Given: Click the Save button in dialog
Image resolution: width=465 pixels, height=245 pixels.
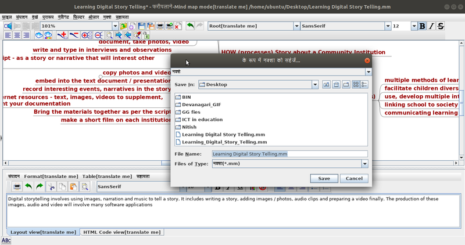Looking at the screenshot, I should (324, 179).
